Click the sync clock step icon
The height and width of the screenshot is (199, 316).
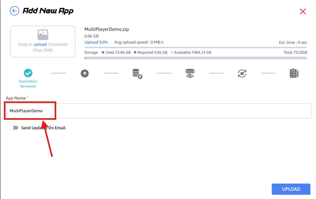pyautogui.click(x=242, y=73)
